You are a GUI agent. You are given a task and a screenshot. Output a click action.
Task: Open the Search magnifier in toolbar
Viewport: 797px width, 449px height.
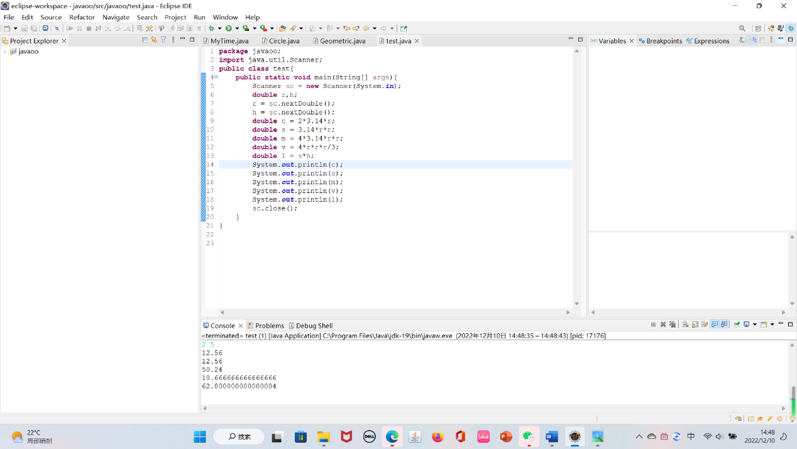tap(742, 28)
